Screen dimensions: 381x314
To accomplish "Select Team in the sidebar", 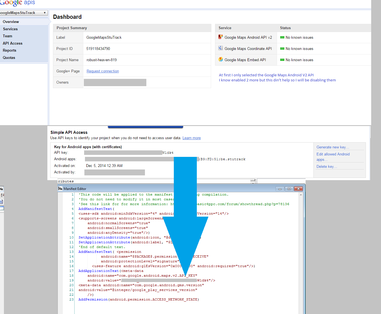I will [8, 36].
